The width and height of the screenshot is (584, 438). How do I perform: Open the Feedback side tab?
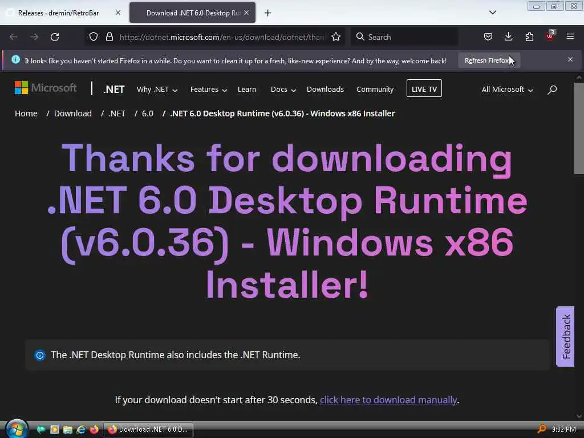[x=565, y=336]
